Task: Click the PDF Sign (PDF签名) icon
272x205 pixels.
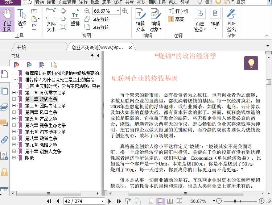Action: (231, 20)
